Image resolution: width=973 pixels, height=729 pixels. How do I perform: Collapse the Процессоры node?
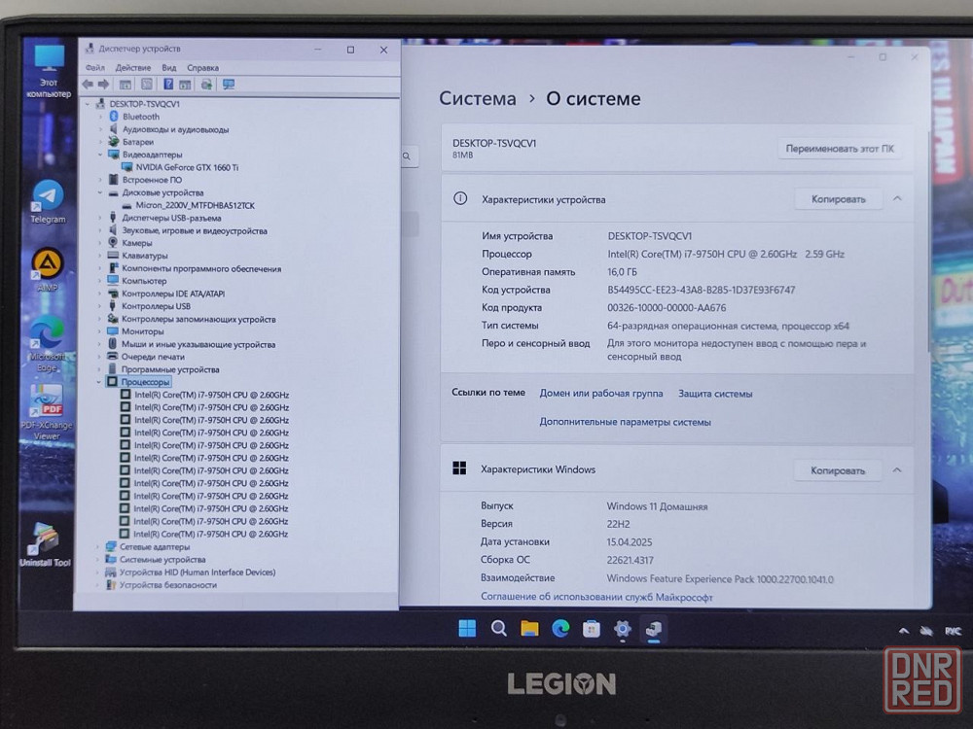[x=98, y=382]
